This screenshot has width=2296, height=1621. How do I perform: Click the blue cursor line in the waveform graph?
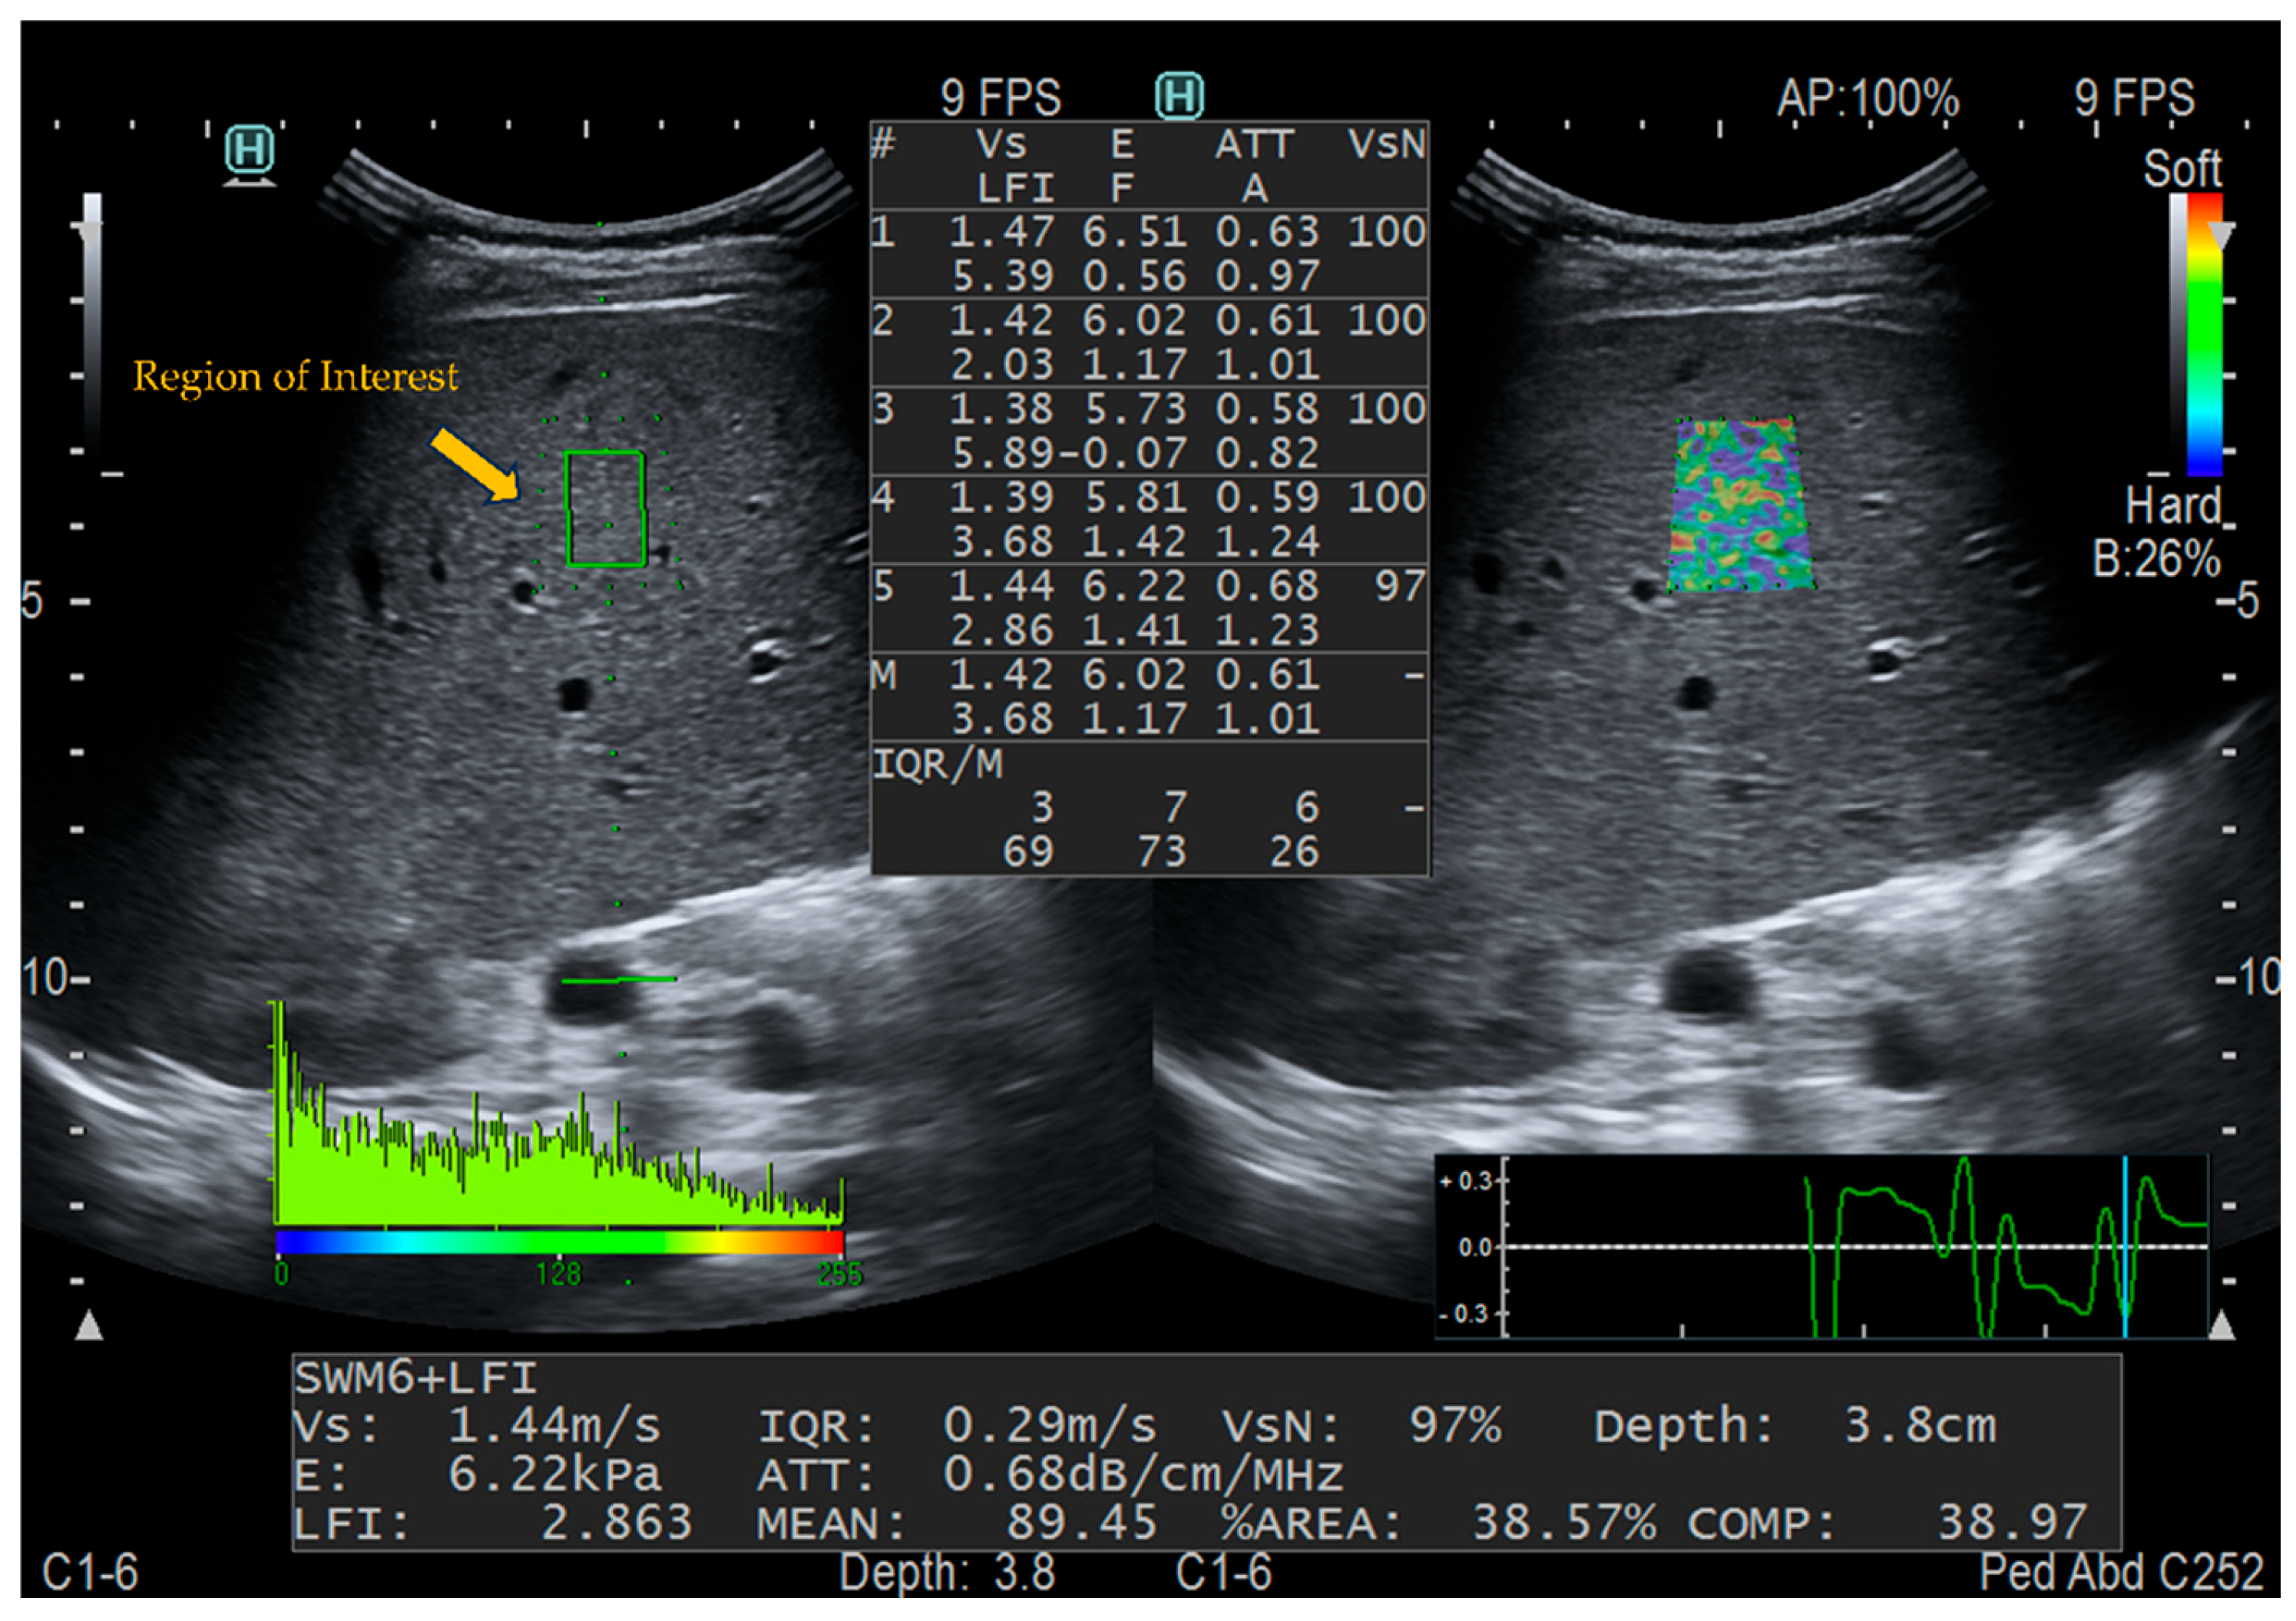[2124, 1246]
